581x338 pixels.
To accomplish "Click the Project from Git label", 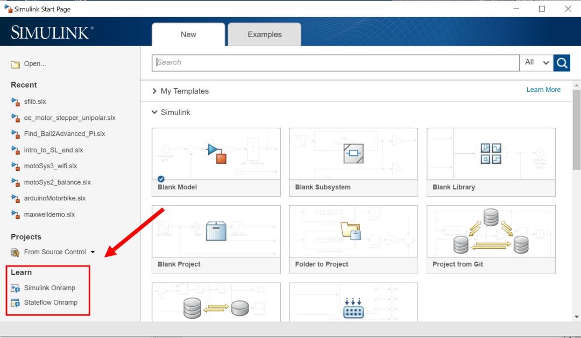I will (458, 264).
